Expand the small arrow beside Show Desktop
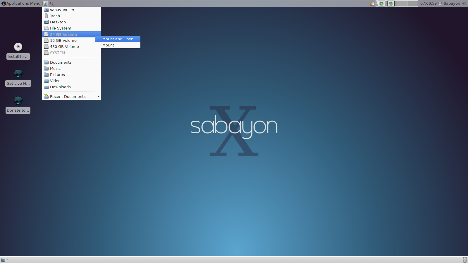 point(8,259)
